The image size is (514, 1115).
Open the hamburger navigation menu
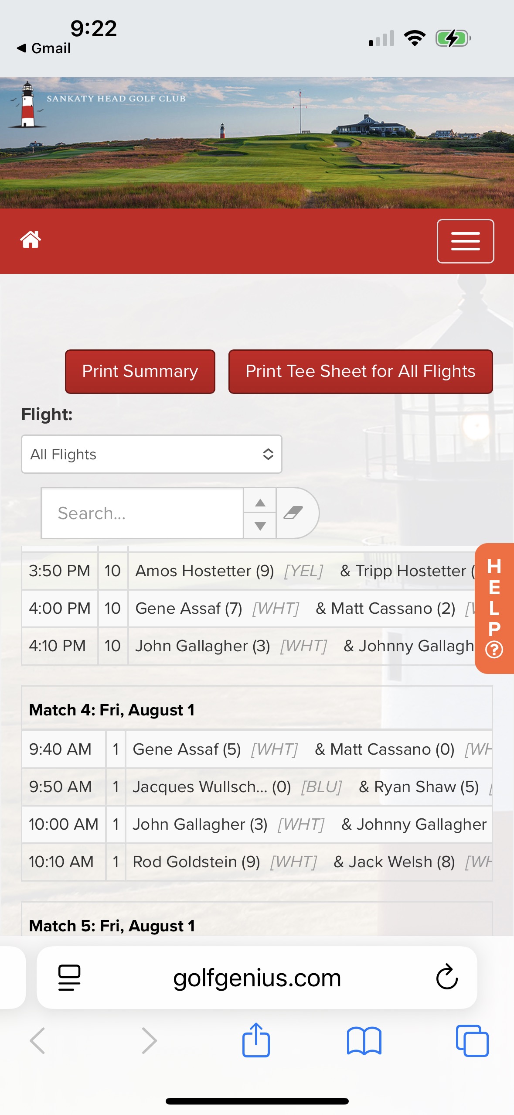tap(465, 241)
